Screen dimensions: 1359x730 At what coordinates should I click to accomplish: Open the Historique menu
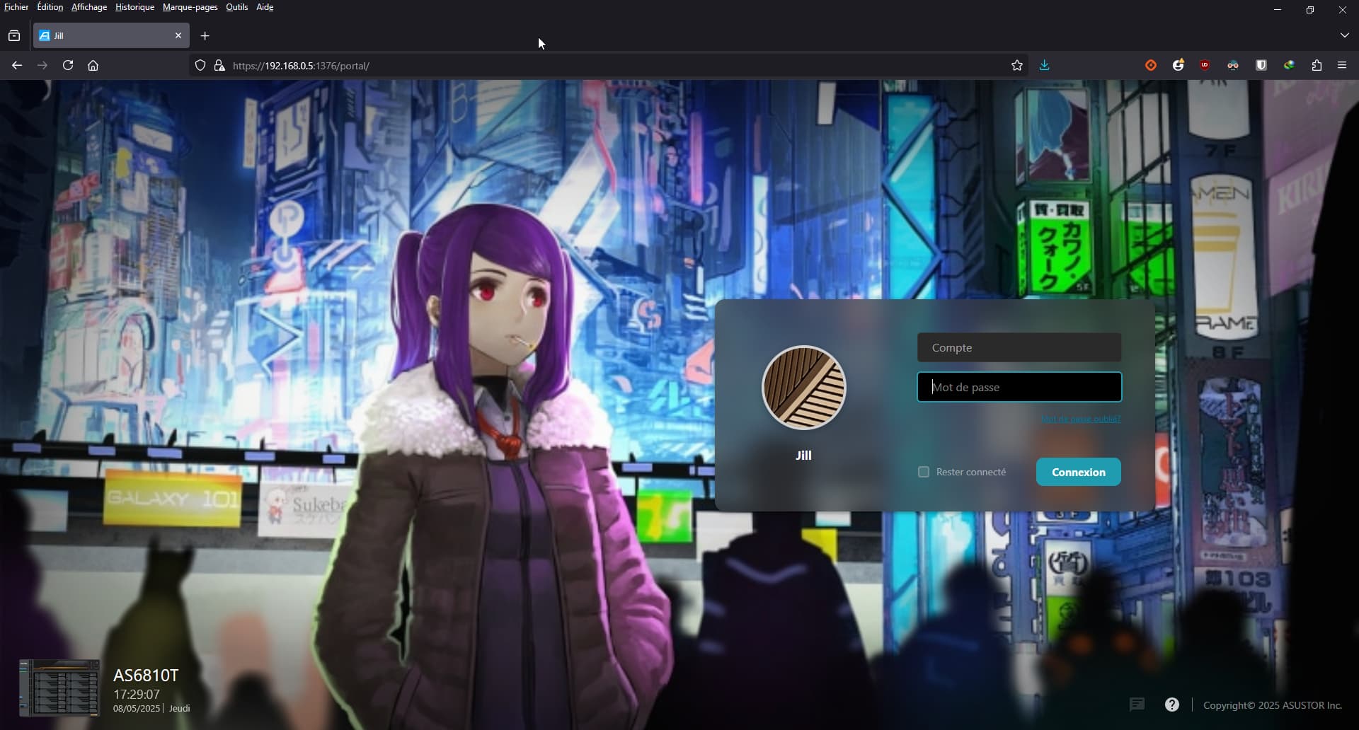[134, 7]
